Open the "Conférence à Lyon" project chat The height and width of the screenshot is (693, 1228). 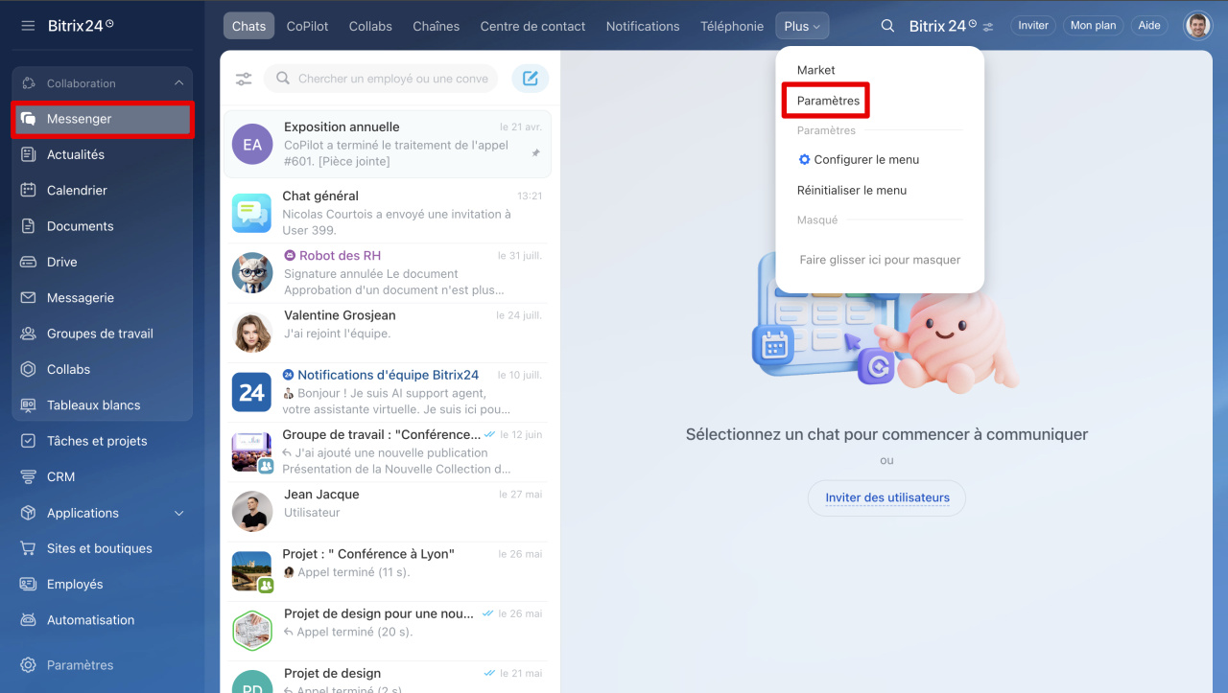click(388, 571)
